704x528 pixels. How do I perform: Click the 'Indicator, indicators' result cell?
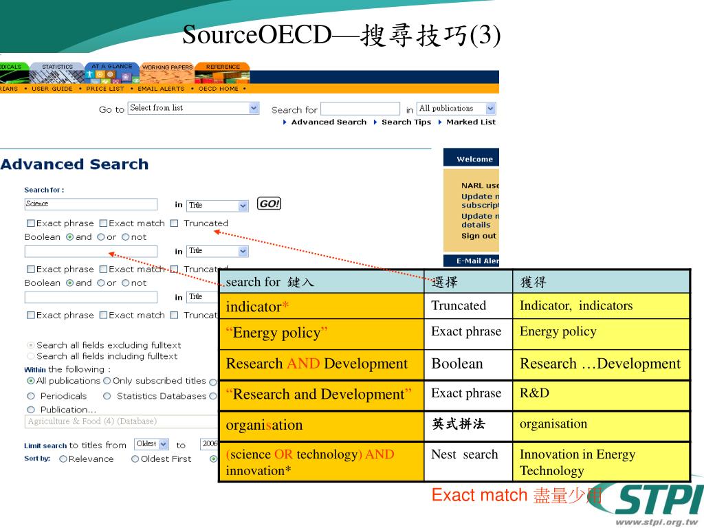[x=601, y=306]
